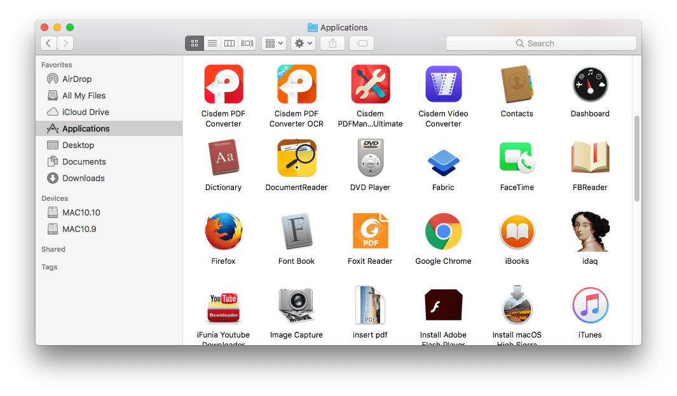Open Cisdem PDF Converter OCR app
The width and height of the screenshot is (677, 396).
click(297, 85)
